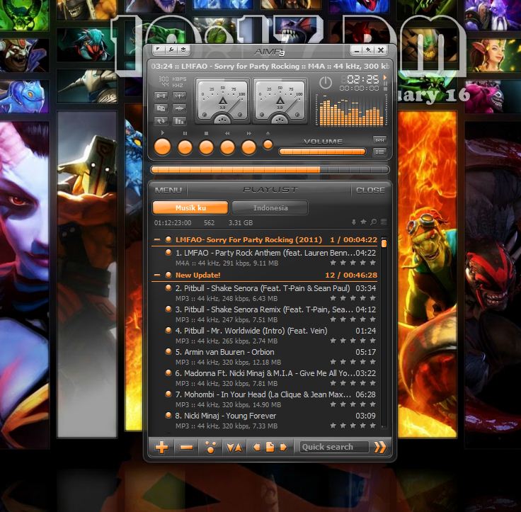Open files with the small eject button
This screenshot has width=521, height=512.
click(x=268, y=144)
